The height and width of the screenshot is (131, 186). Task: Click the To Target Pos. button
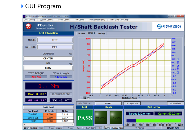[x=132, y=103]
